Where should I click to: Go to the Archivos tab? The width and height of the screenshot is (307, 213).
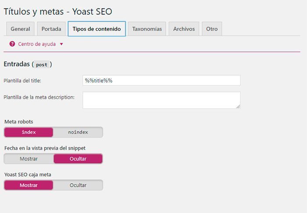[x=184, y=29]
